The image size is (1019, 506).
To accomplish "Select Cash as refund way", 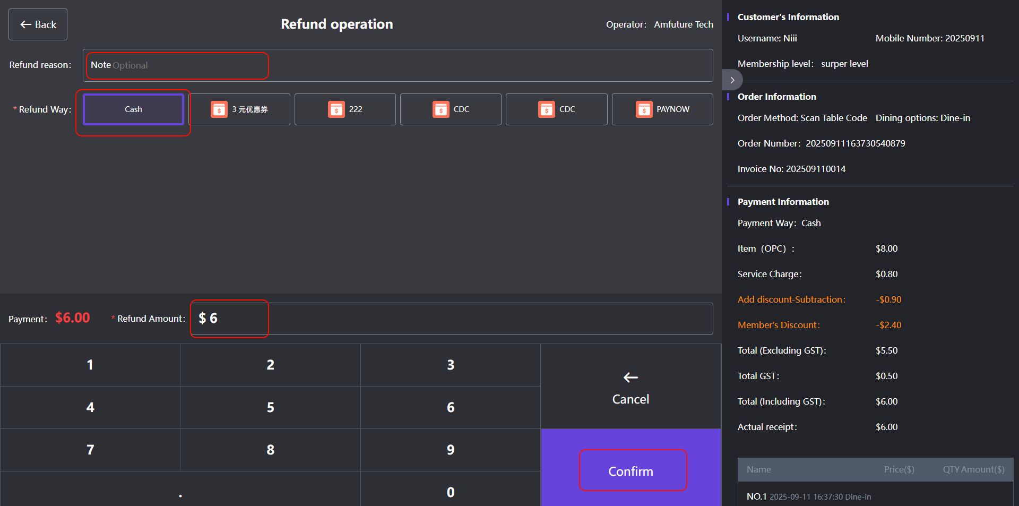I will point(133,109).
